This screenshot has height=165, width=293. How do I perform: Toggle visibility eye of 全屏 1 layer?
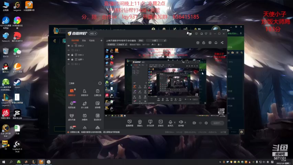pyautogui.click(x=68, y=59)
